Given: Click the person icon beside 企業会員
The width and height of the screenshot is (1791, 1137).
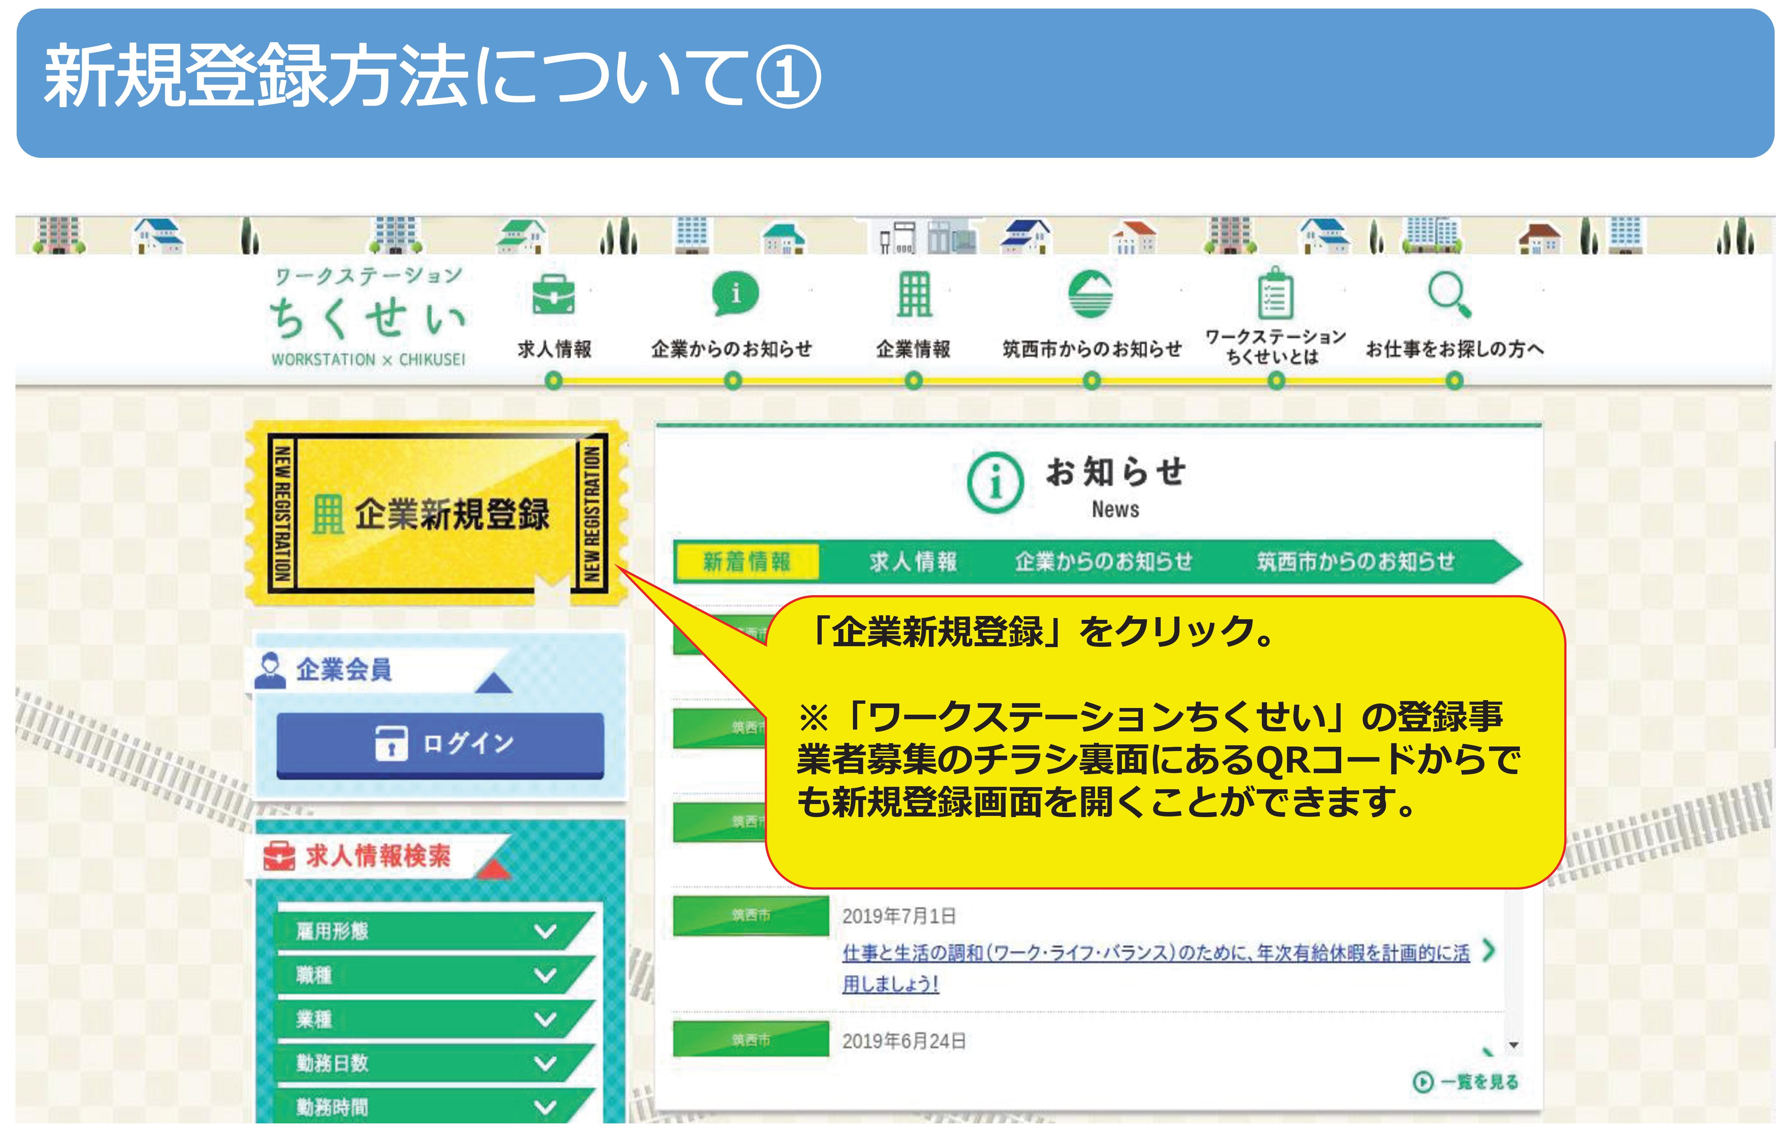Looking at the screenshot, I should coord(269,670).
